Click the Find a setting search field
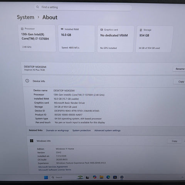This screenshot has width=185, height=185. [83, 7]
